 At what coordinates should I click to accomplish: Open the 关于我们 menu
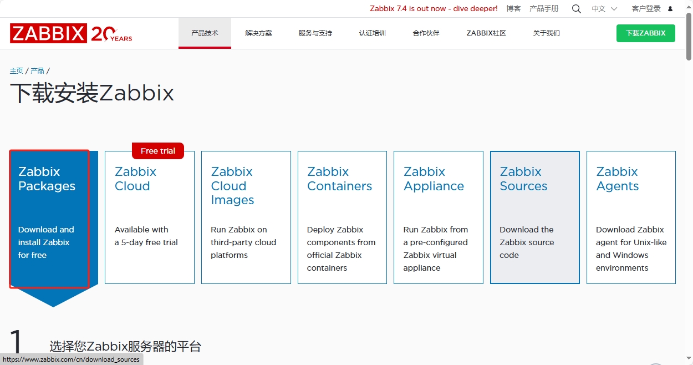546,33
